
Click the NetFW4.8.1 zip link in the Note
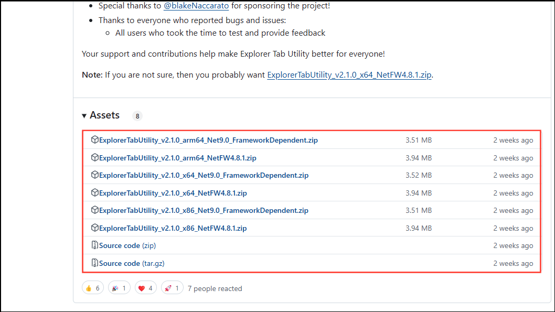[x=349, y=75]
